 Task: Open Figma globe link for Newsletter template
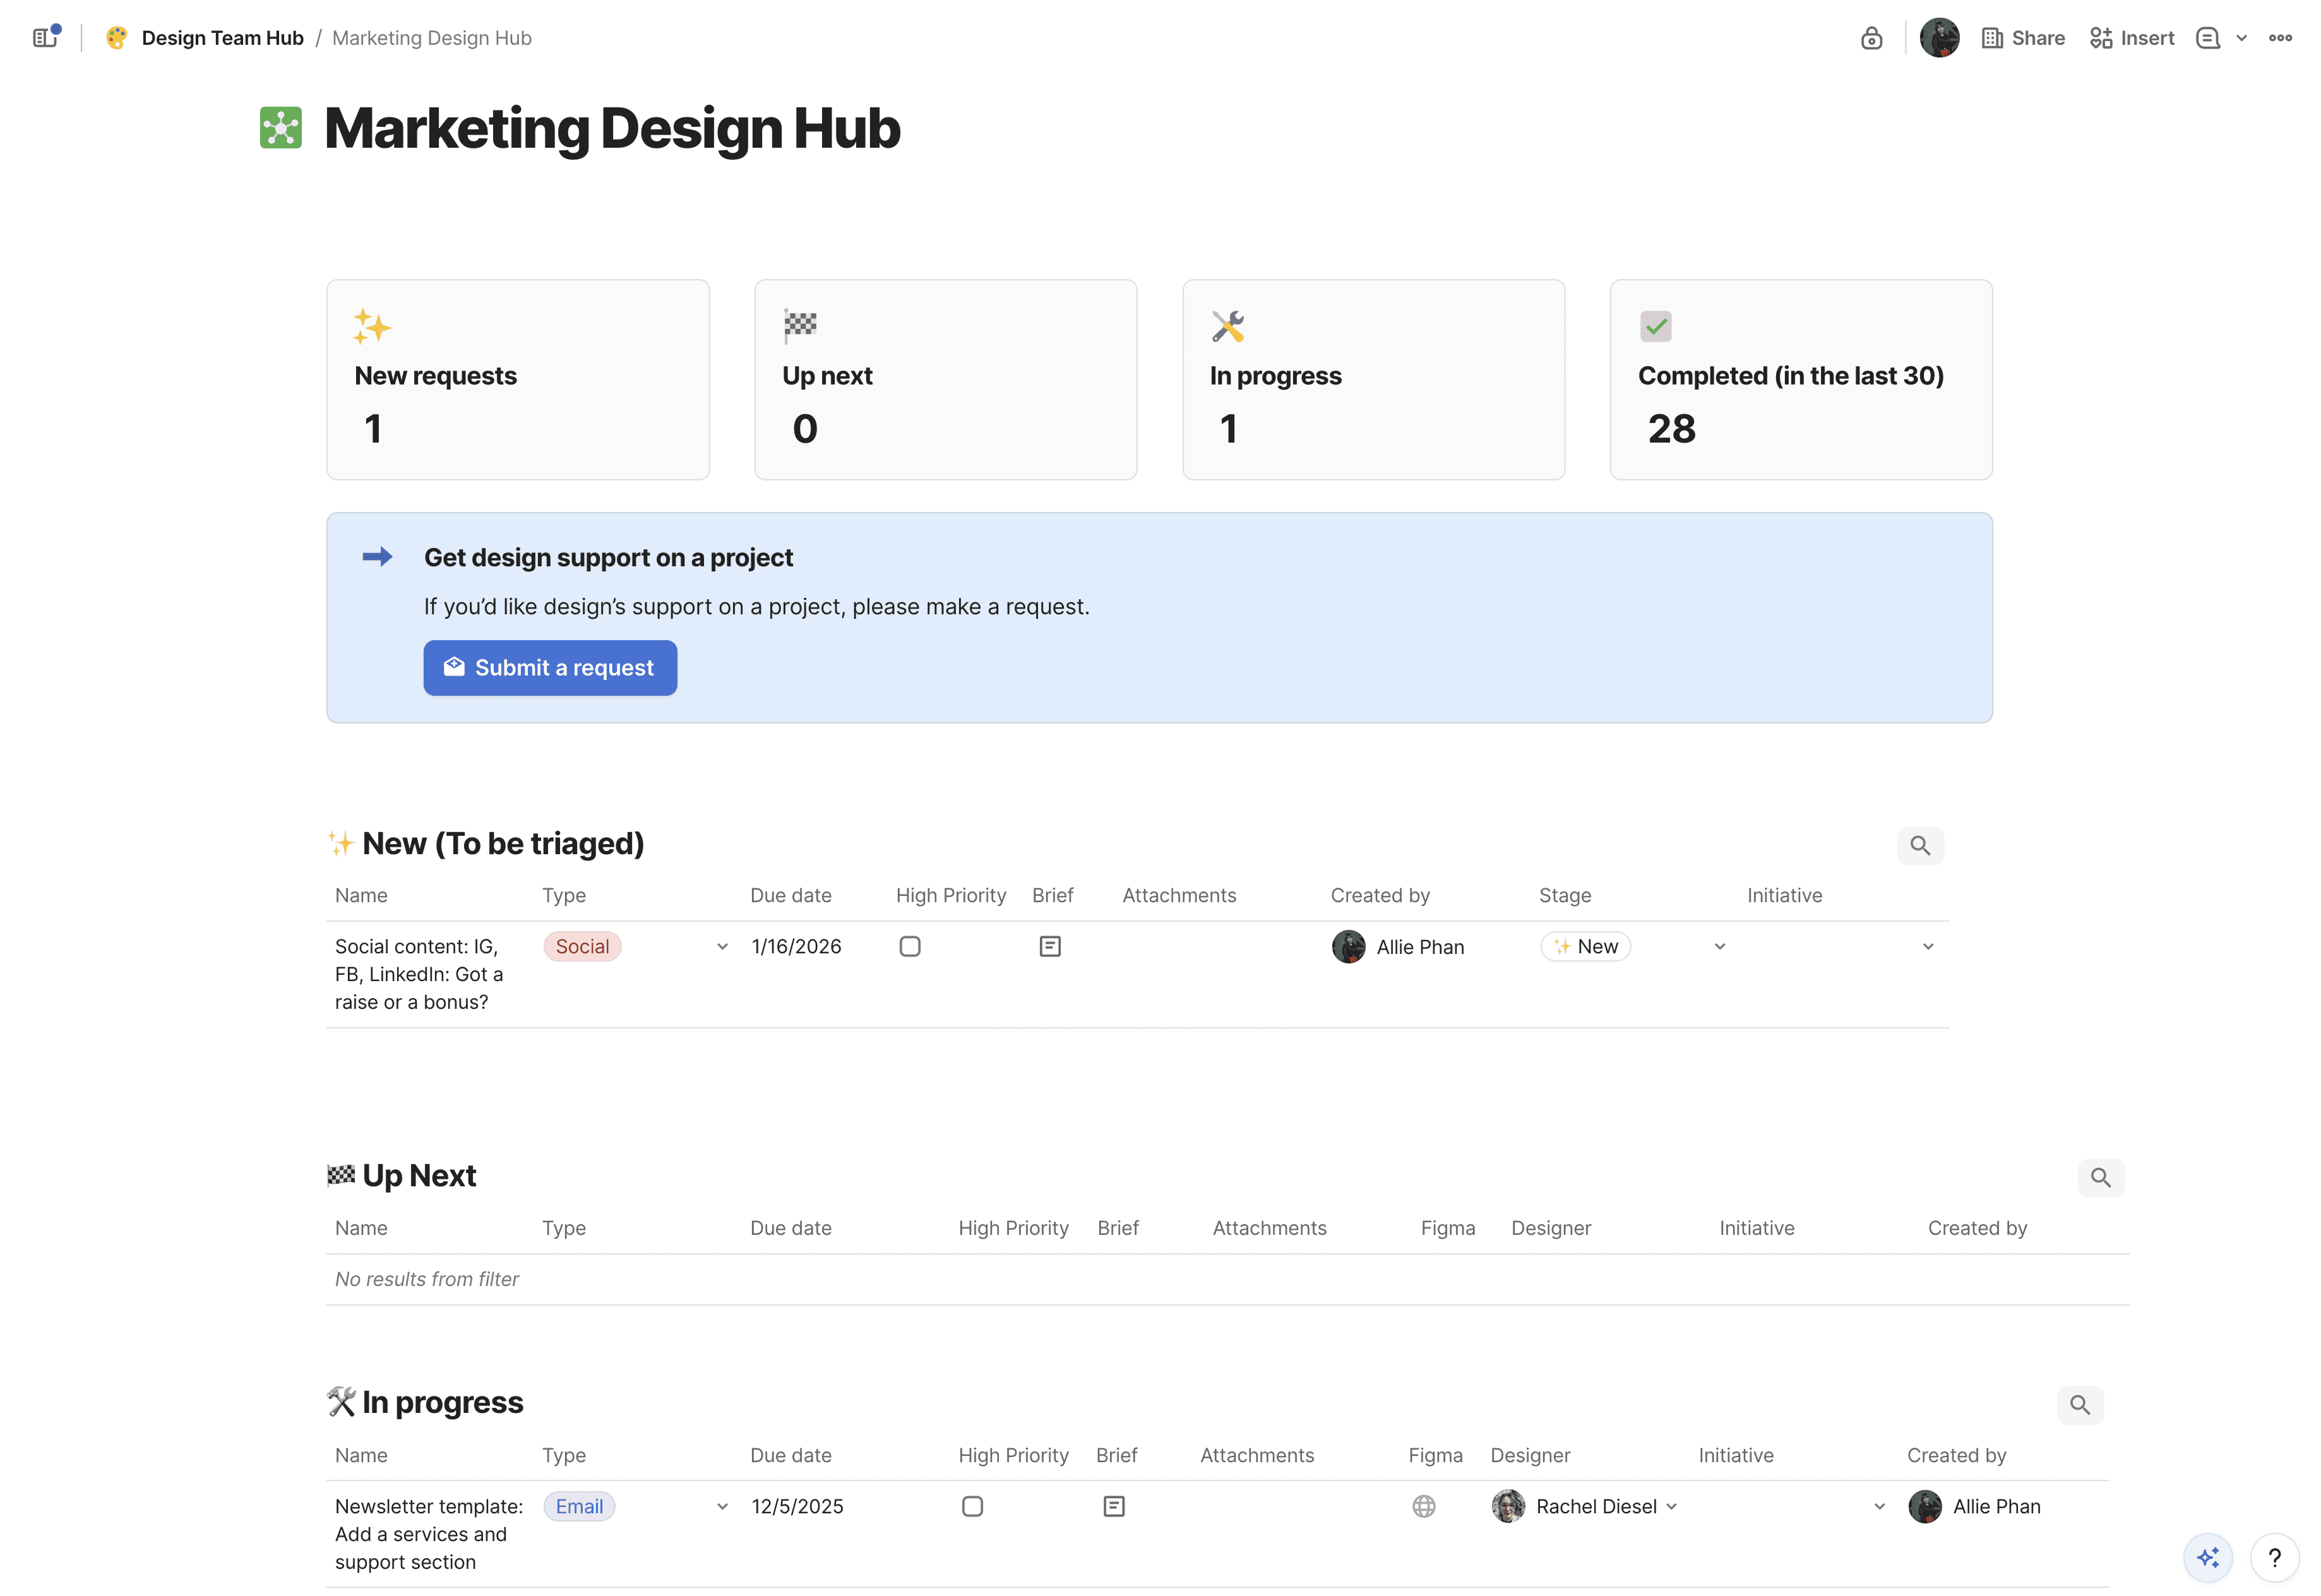1423,1506
